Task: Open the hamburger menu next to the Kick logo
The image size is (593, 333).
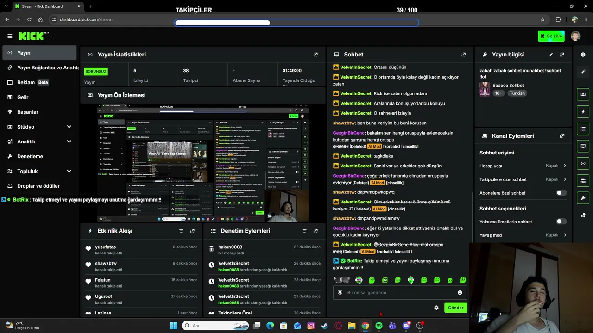Action: point(10,36)
